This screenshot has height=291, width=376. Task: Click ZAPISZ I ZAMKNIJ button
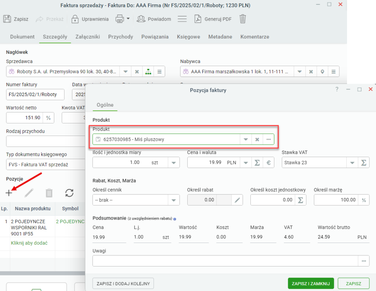coord(311,284)
